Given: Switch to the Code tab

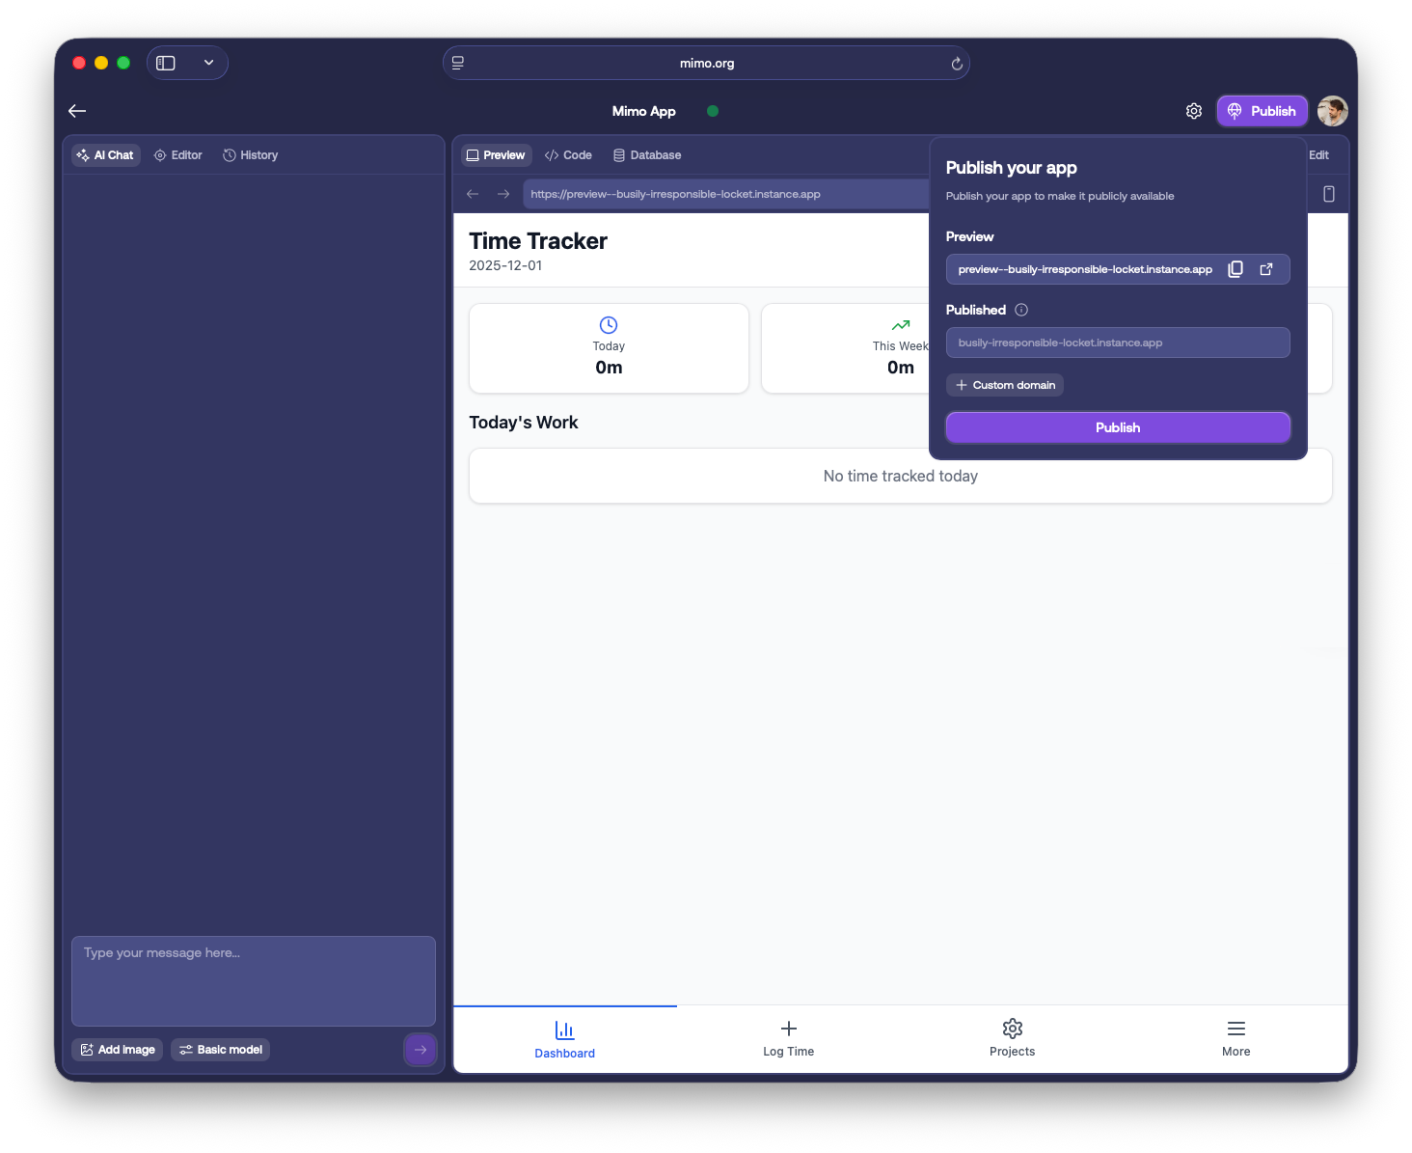Looking at the screenshot, I should click(x=568, y=155).
